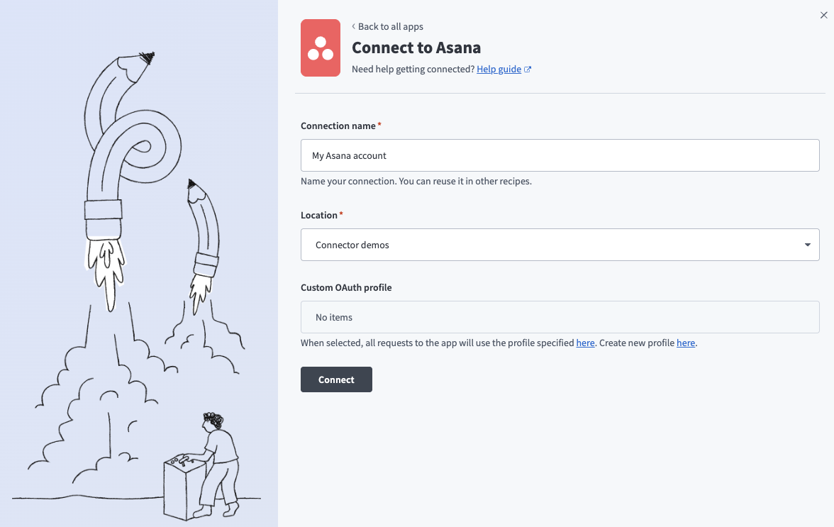Click the Connect to Asana heading
The height and width of the screenshot is (527, 834).
[416, 48]
